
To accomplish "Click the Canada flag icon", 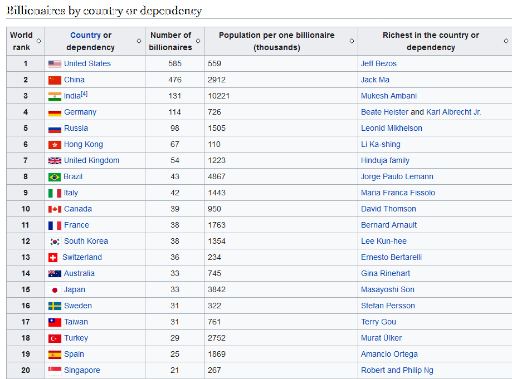I will point(55,209).
